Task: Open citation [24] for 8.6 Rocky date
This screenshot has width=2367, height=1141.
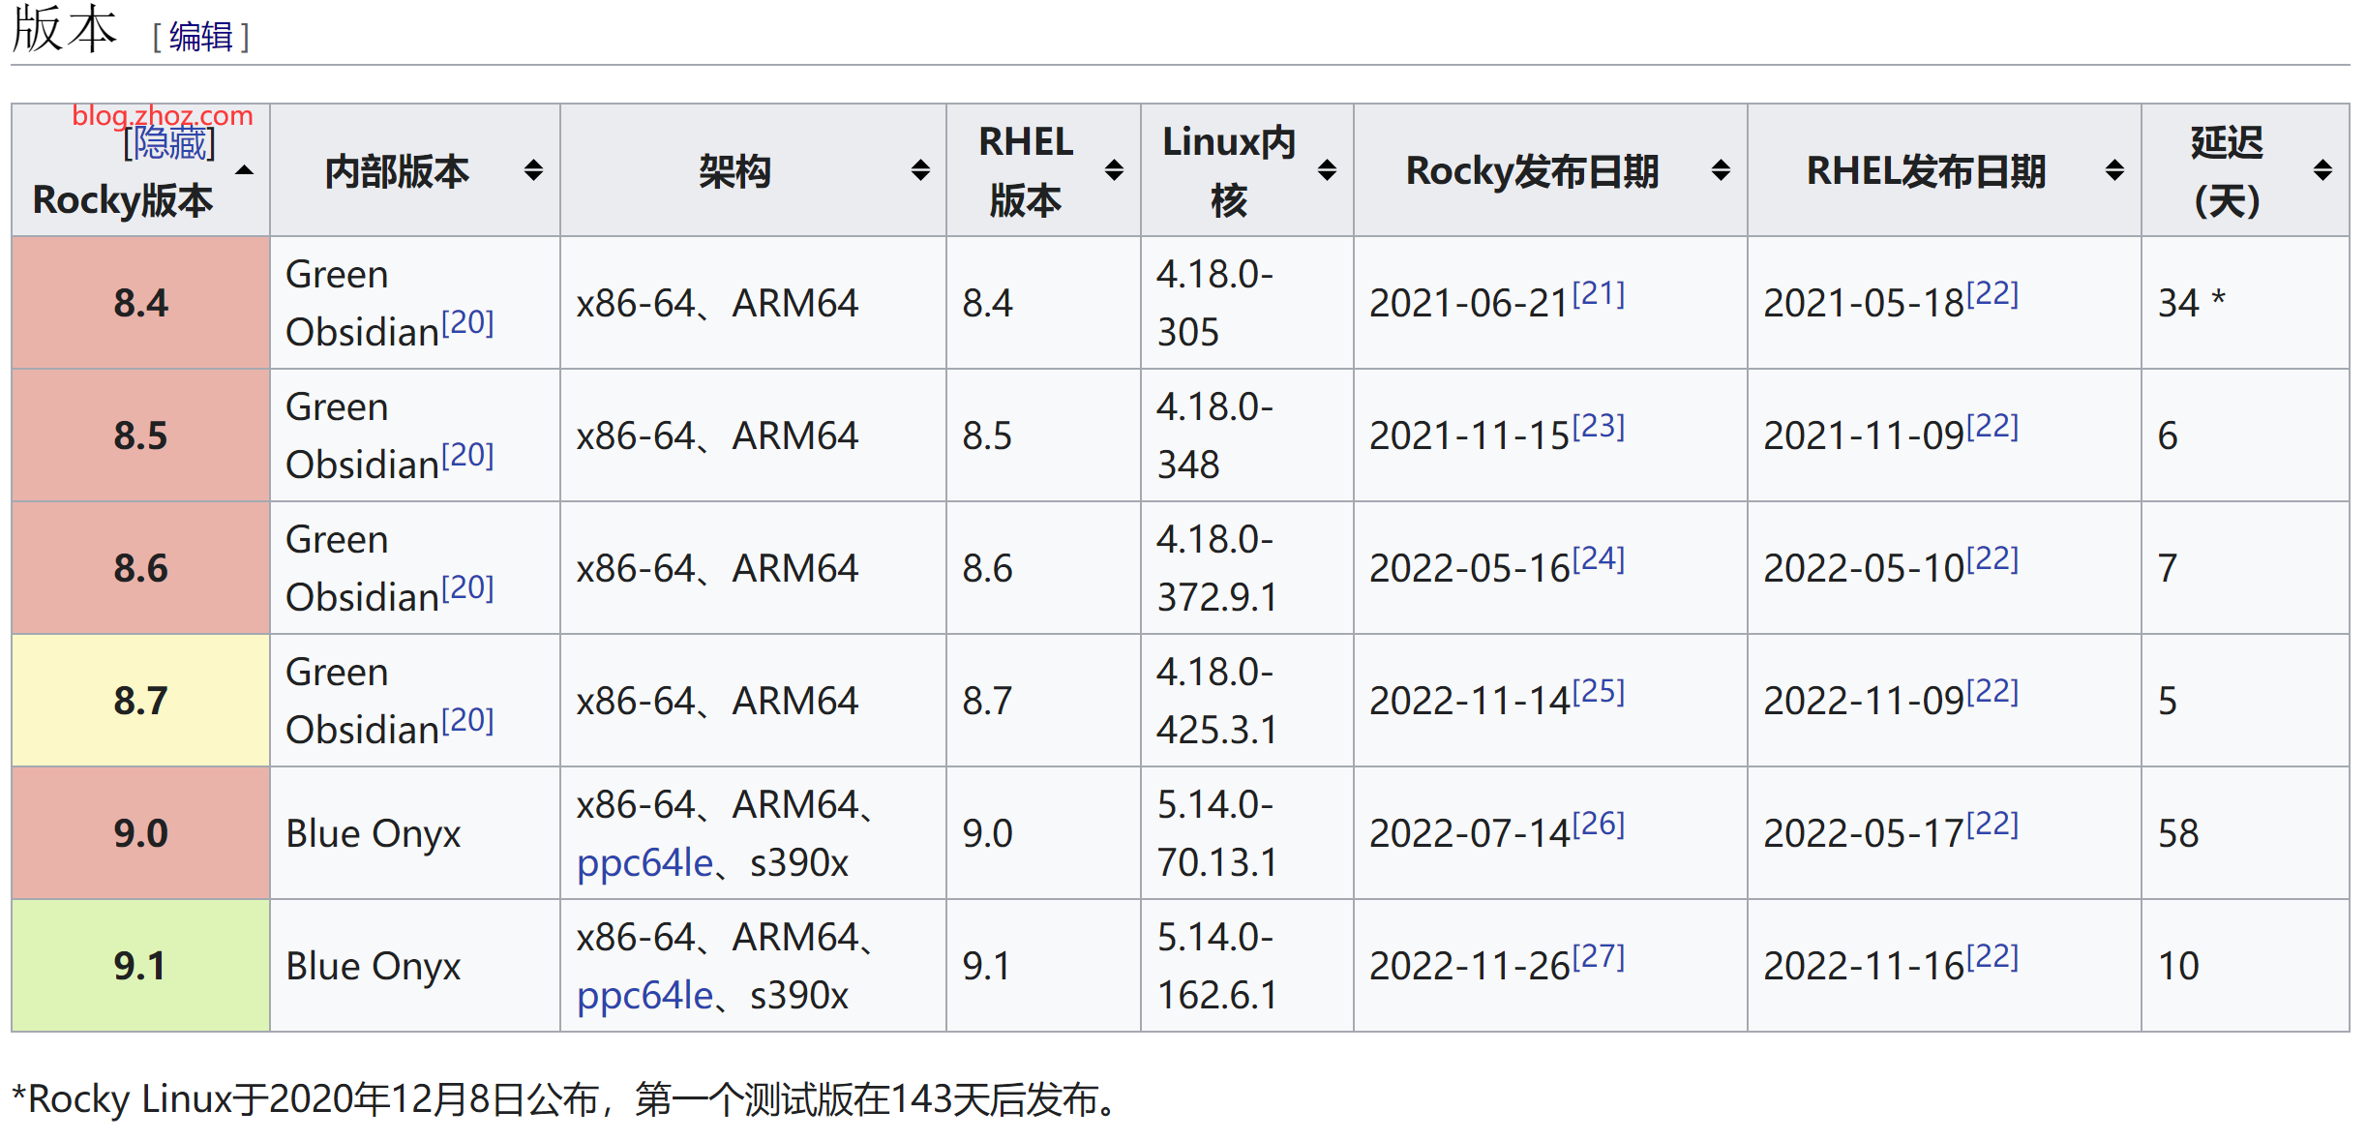Action: tap(1598, 558)
